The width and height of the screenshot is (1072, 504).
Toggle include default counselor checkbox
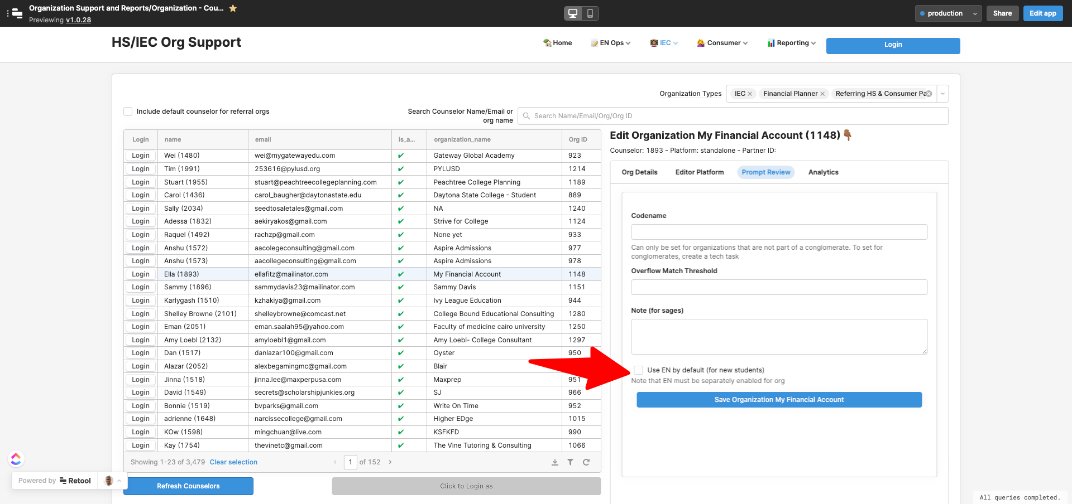[128, 112]
